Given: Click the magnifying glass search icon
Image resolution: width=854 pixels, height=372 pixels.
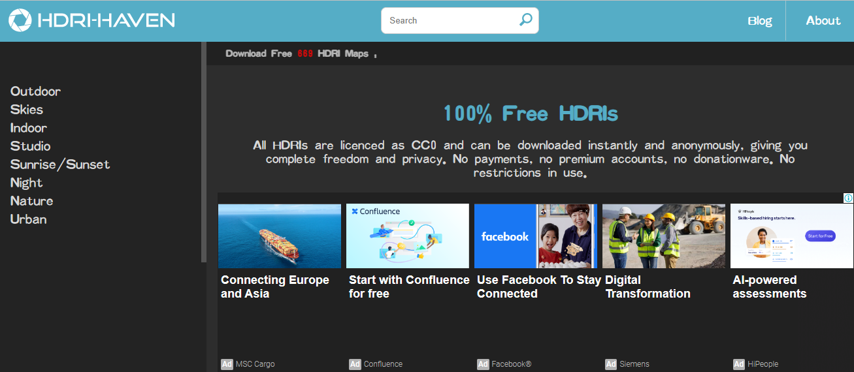Looking at the screenshot, I should pyautogui.click(x=525, y=20).
